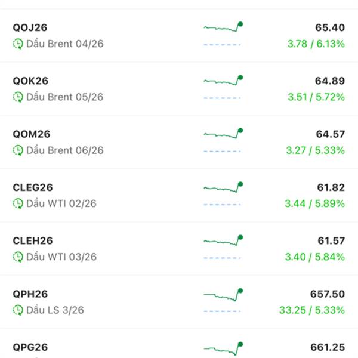Select the QPG26 ticker at the bottom
This screenshot has width=358, height=358.
(30, 347)
